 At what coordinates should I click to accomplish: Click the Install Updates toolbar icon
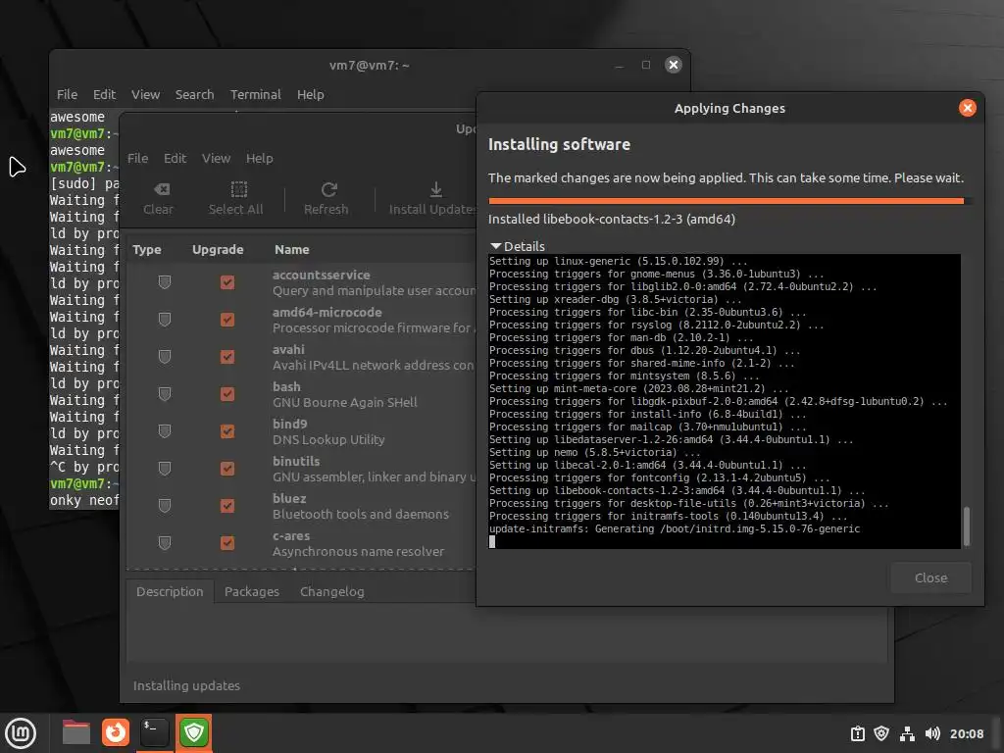(436, 189)
